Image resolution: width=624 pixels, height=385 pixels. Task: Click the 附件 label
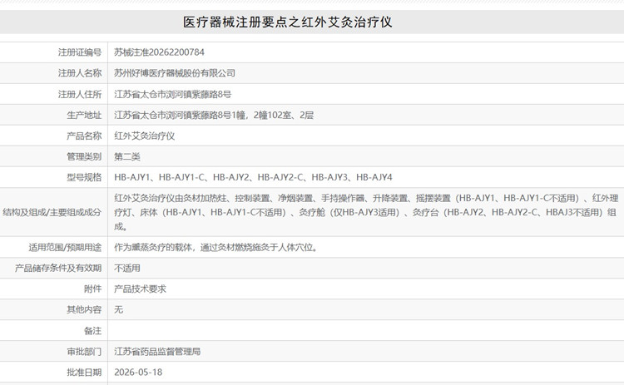point(92,289)
